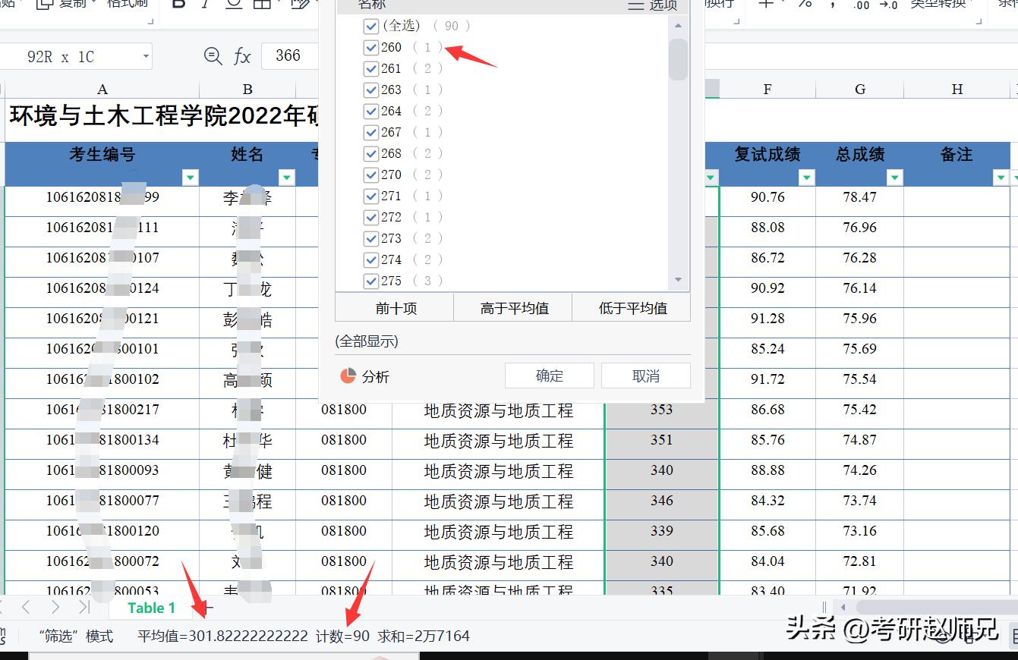Click the 分析 pie chart analysis icon
The height and width of the screenshot is (660, 1018).
pyautogui.click(x=348, y=375)
